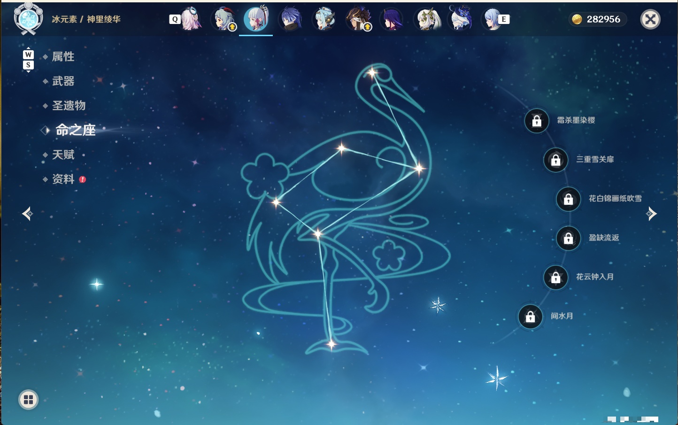Click the gold Mora coin icon
The width and height of the screenshot is (678, 425).
577,19
